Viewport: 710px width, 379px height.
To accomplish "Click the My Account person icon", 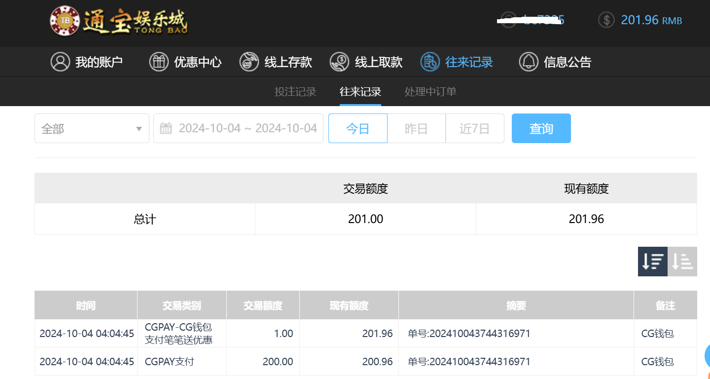I will coord(60,62).
